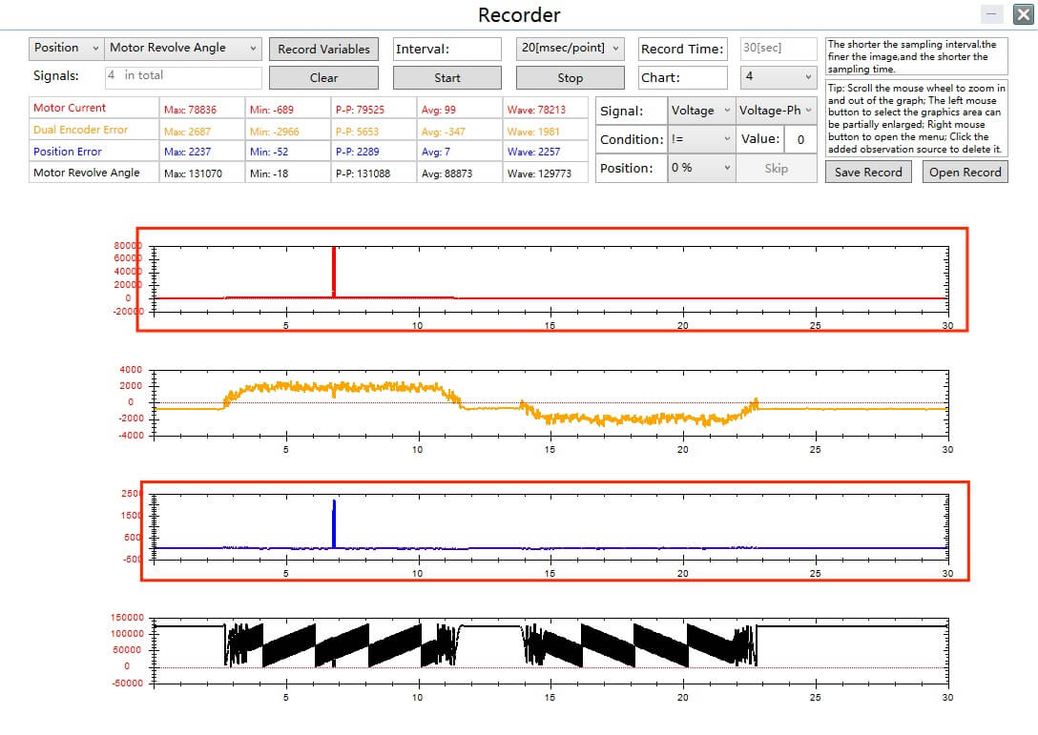The width and height of the screenshot is (1038, 735).
Task: Click the Position Error signal label
Action: pyautogui.click(x=68, y=152)
